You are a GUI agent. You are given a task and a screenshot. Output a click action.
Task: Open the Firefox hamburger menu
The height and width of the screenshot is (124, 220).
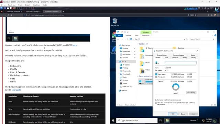pyautogui.click(x=218, y=15)
